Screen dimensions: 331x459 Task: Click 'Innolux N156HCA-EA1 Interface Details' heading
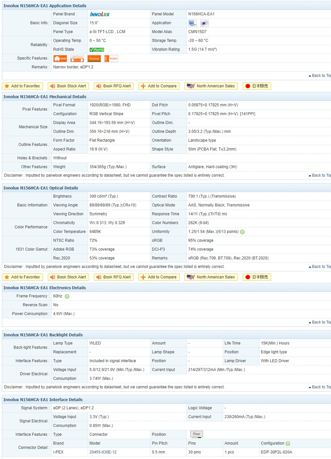pyautogui.click(x=43, y=400)
